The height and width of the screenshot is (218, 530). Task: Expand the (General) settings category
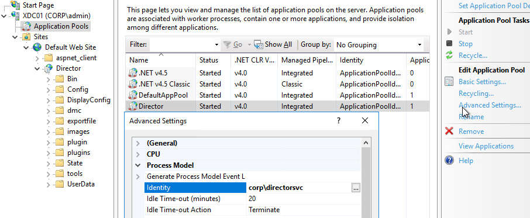click(x=137, y=143)
